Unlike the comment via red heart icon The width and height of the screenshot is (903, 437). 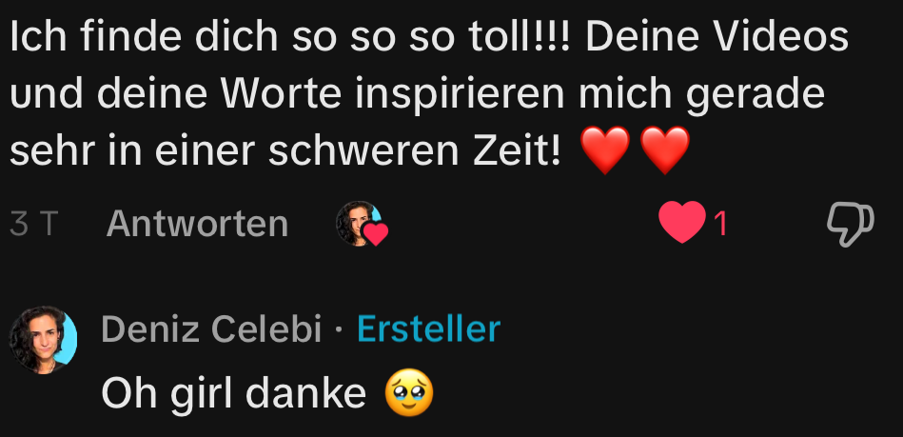[x=682, y=223]
